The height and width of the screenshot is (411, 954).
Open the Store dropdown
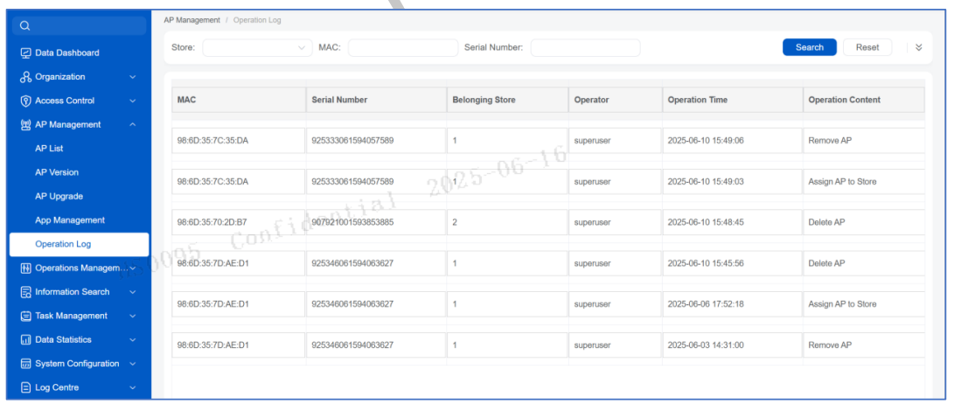pos(257,47)
